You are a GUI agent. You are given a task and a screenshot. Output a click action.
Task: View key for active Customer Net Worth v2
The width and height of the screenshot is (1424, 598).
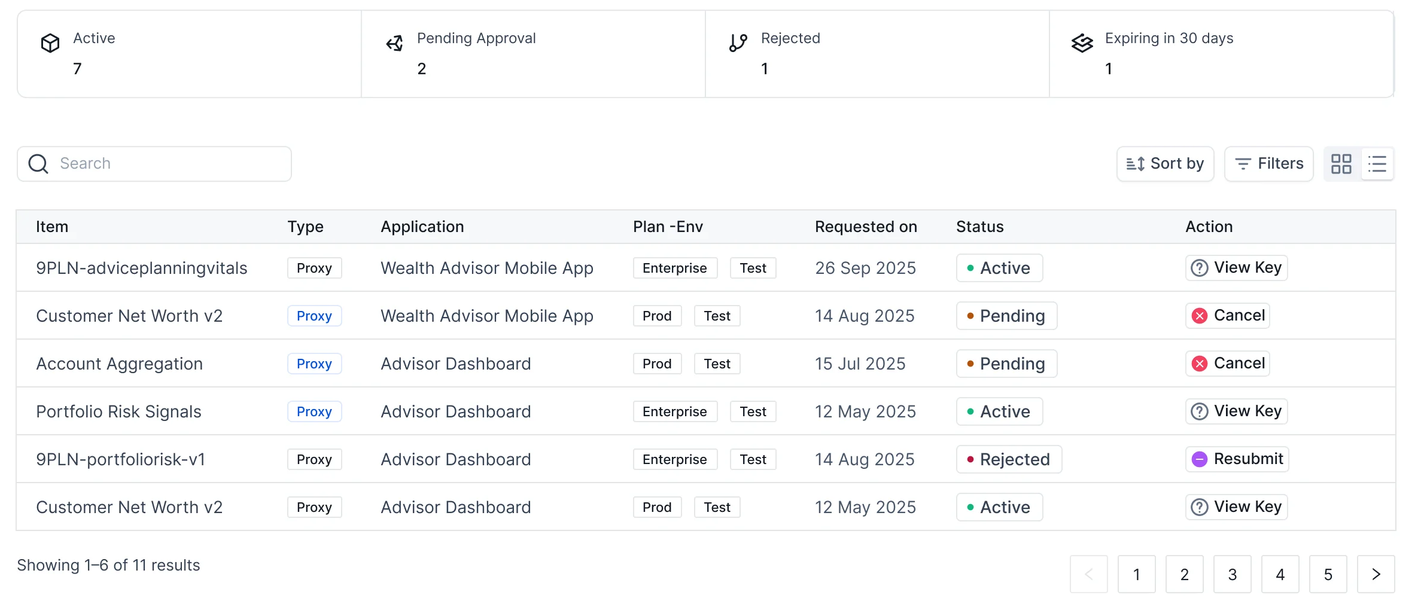(x=1236, y=507)
